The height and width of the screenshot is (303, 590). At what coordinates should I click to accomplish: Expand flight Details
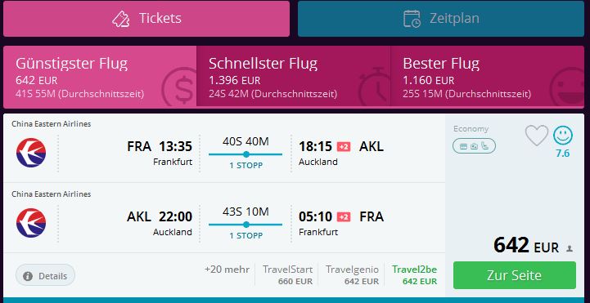pyautogui.click(x=45, y=276)
